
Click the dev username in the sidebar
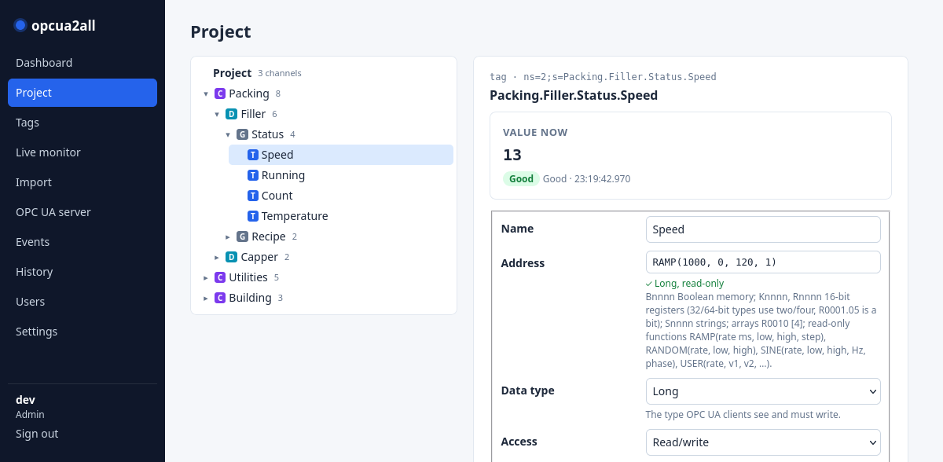pyautogui.click(x=25, y=400)
